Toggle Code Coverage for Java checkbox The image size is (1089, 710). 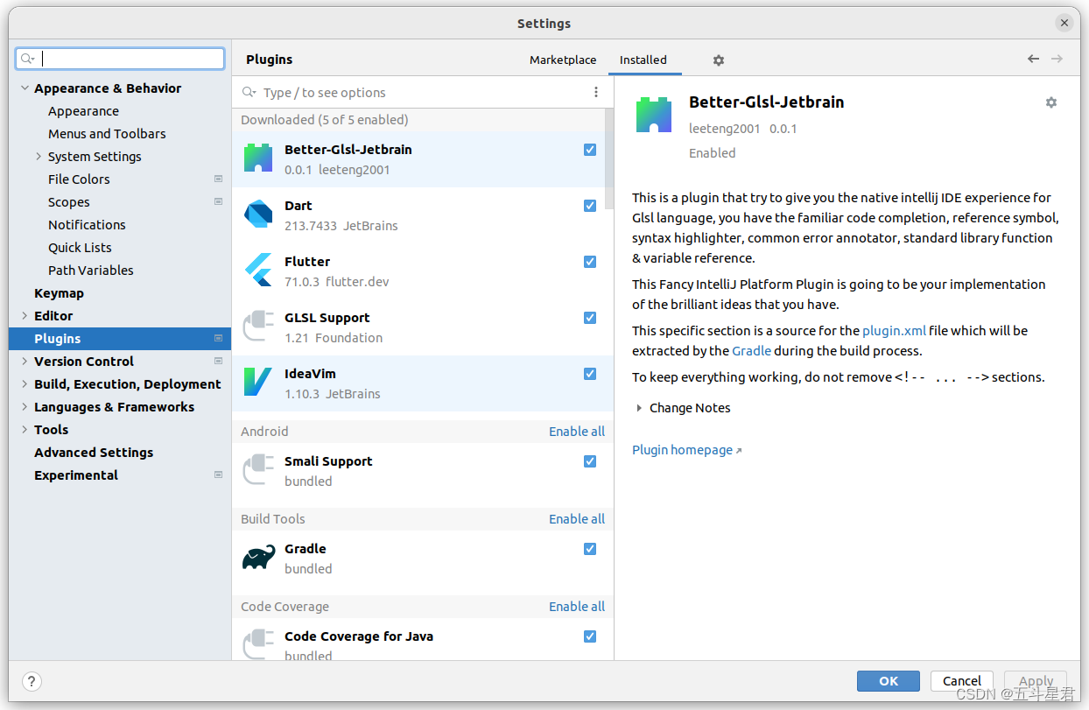click(590, 636)
